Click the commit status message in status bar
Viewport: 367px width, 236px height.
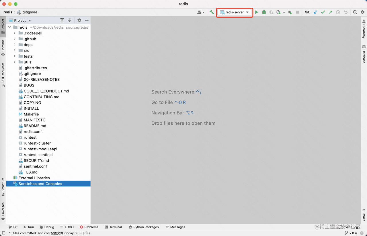[x=49, y=233]
